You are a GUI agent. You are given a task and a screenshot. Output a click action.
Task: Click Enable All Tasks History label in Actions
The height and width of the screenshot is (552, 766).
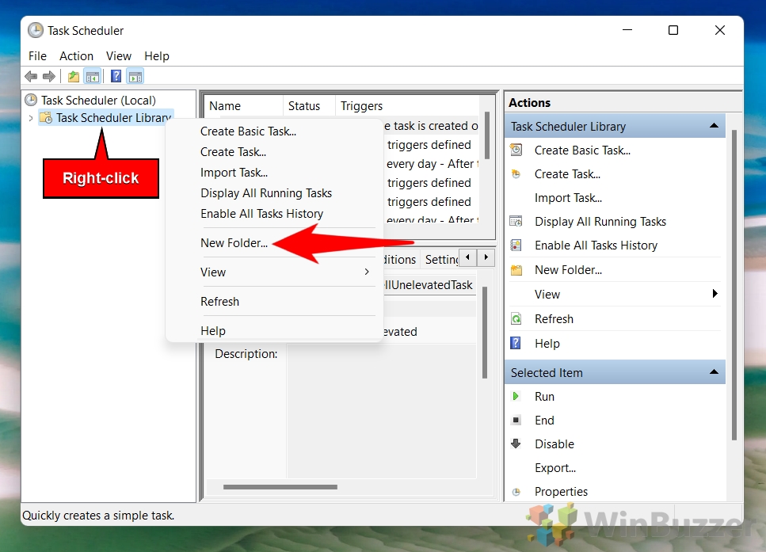pos(596,246)
